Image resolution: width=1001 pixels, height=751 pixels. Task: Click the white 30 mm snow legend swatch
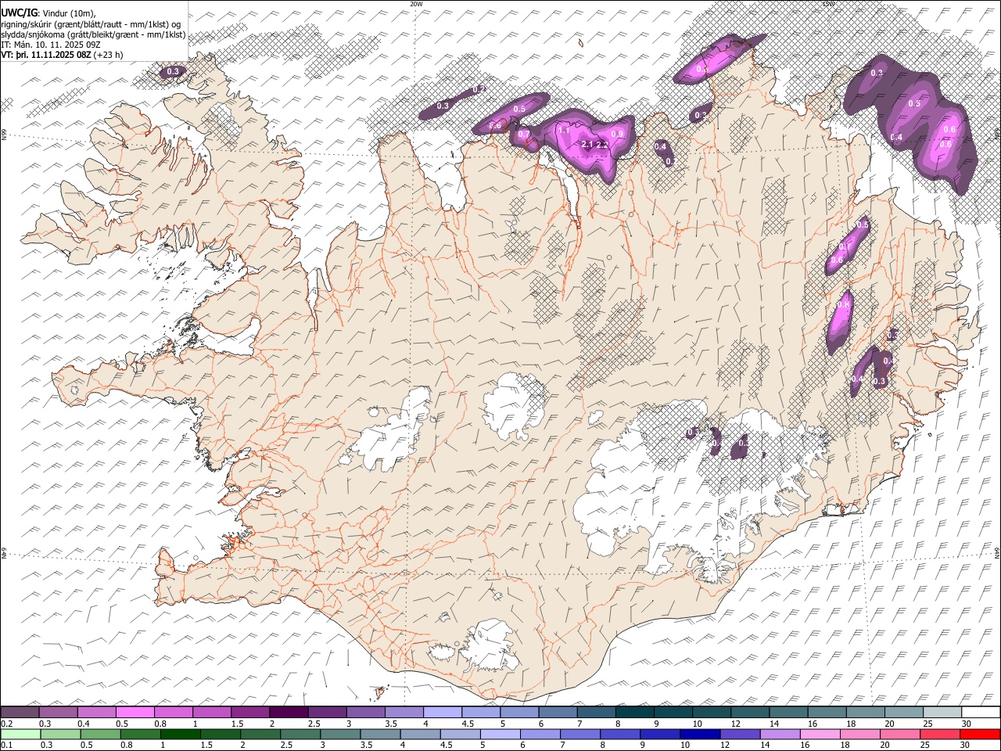(981, 712)
